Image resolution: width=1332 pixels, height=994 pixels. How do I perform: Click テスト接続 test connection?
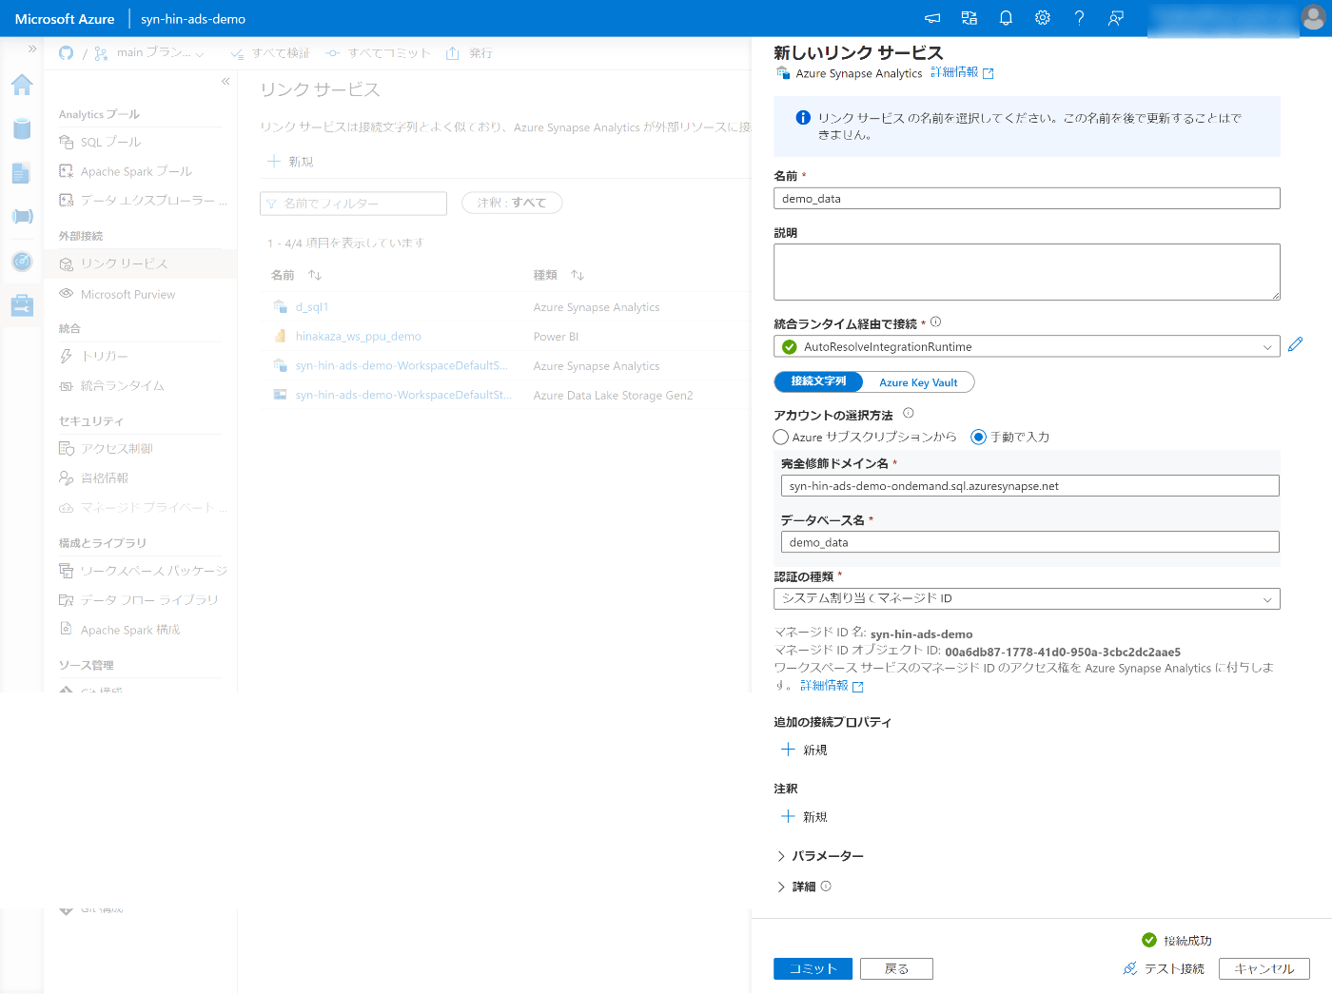[1164, 968]
